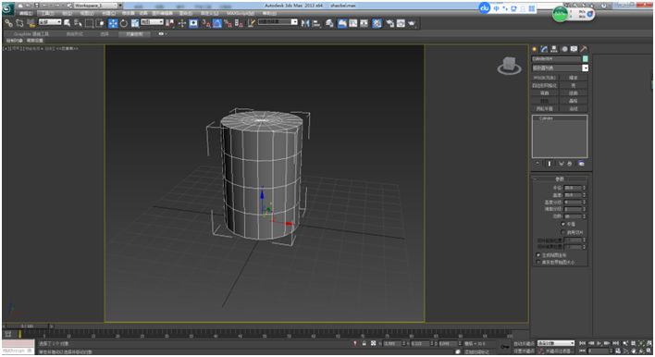Switch to the Create command panel tab

point(535,49)
